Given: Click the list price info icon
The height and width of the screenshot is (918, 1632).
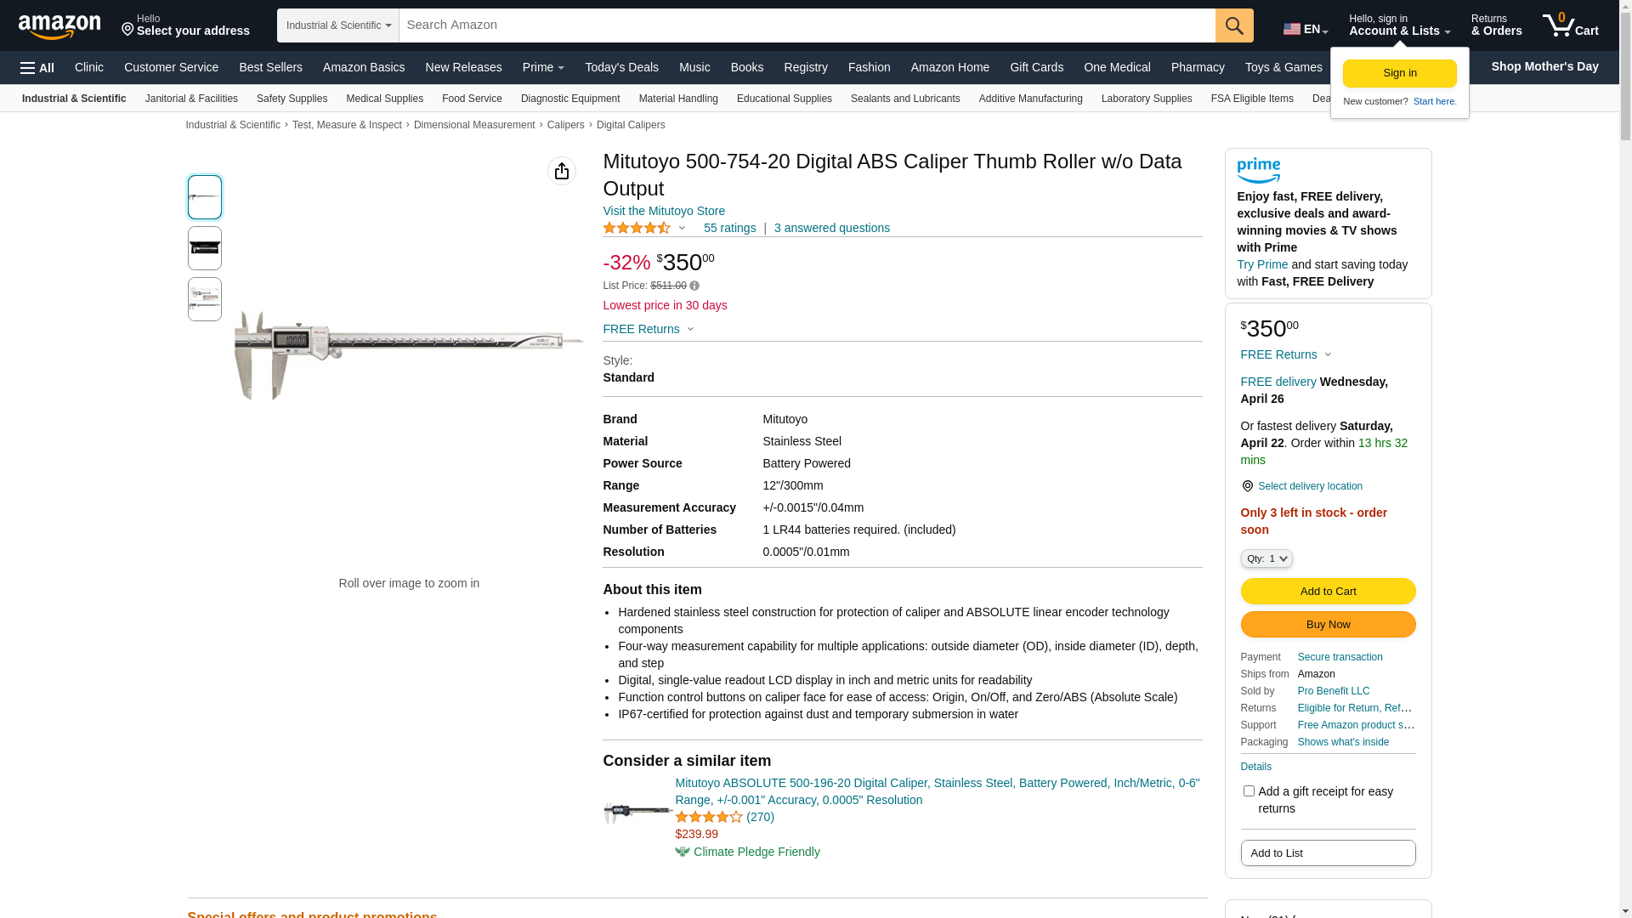Looking at the screenshot, I should (694, 286).
